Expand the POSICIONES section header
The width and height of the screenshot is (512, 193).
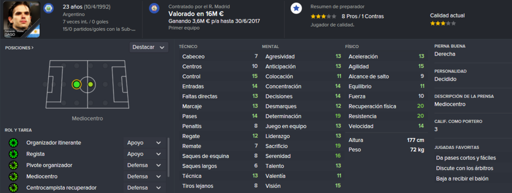tap(19, 47)
